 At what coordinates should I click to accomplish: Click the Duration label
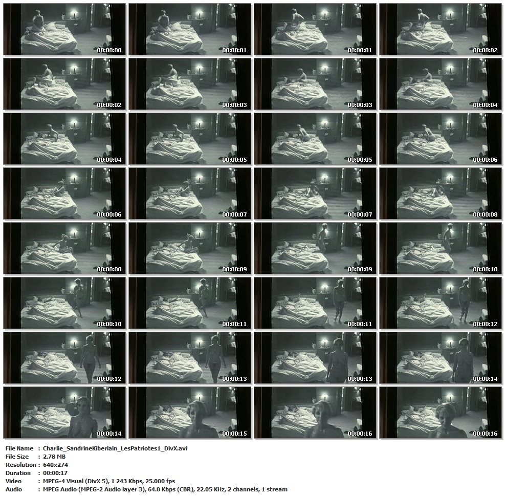pos(18,473)
